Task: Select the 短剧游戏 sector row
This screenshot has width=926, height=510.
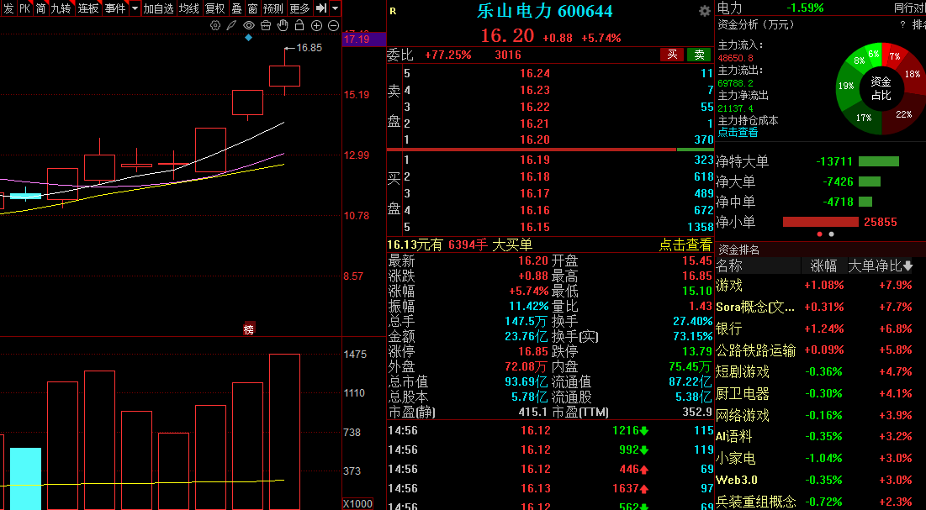Action: (821, 372)
